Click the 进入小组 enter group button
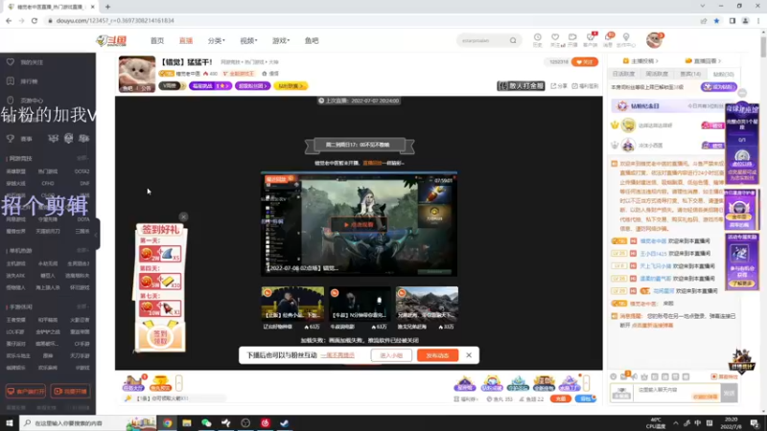This screenshot has width=767, height=431. click(391, 355)
